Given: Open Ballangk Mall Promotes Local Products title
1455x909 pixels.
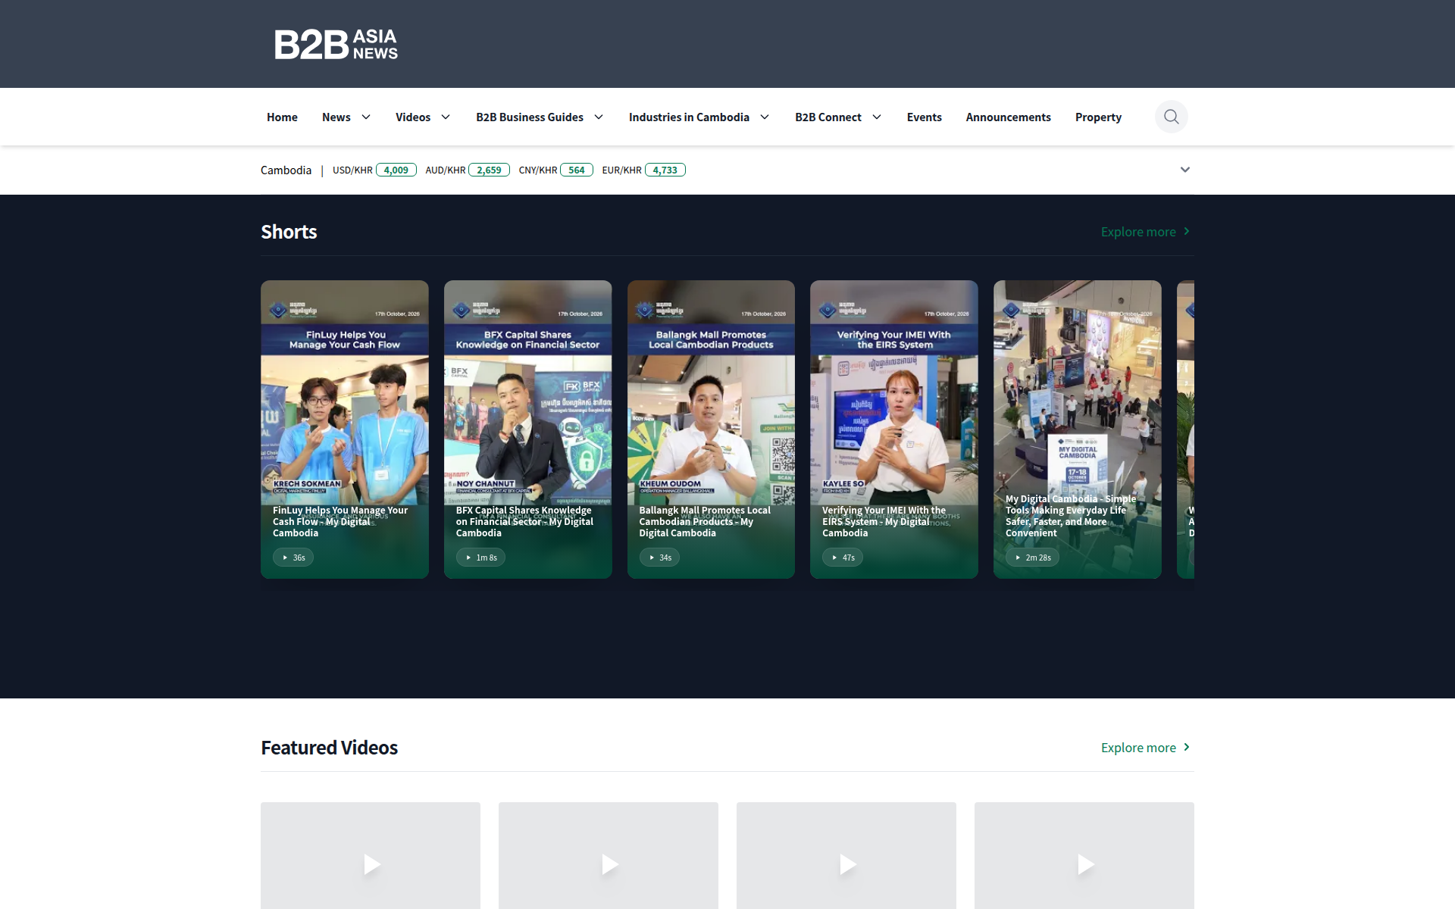Looking at the screenshot, I should tap(705, 522).
